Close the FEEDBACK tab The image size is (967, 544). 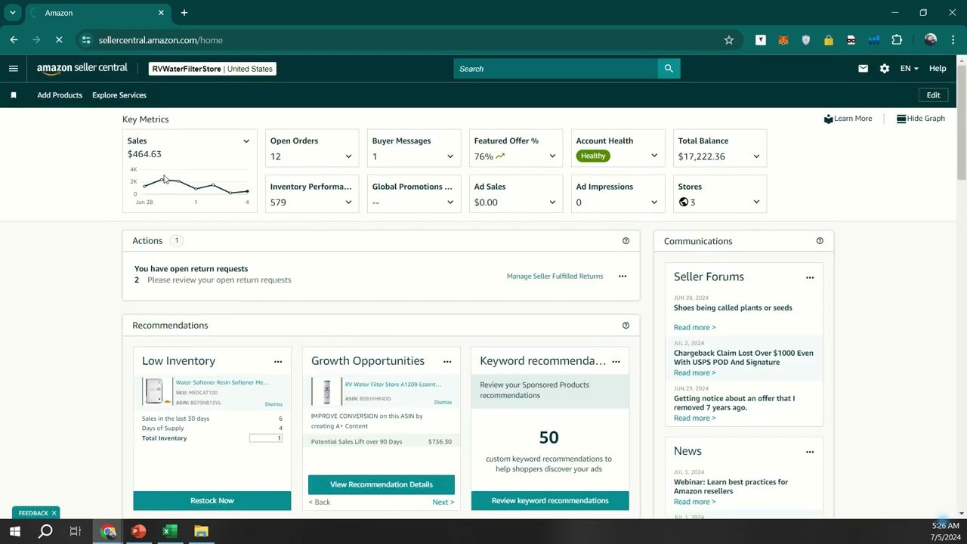[54, 513]
